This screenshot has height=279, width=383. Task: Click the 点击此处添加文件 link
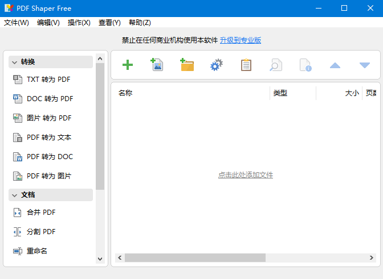click(246, 175)
